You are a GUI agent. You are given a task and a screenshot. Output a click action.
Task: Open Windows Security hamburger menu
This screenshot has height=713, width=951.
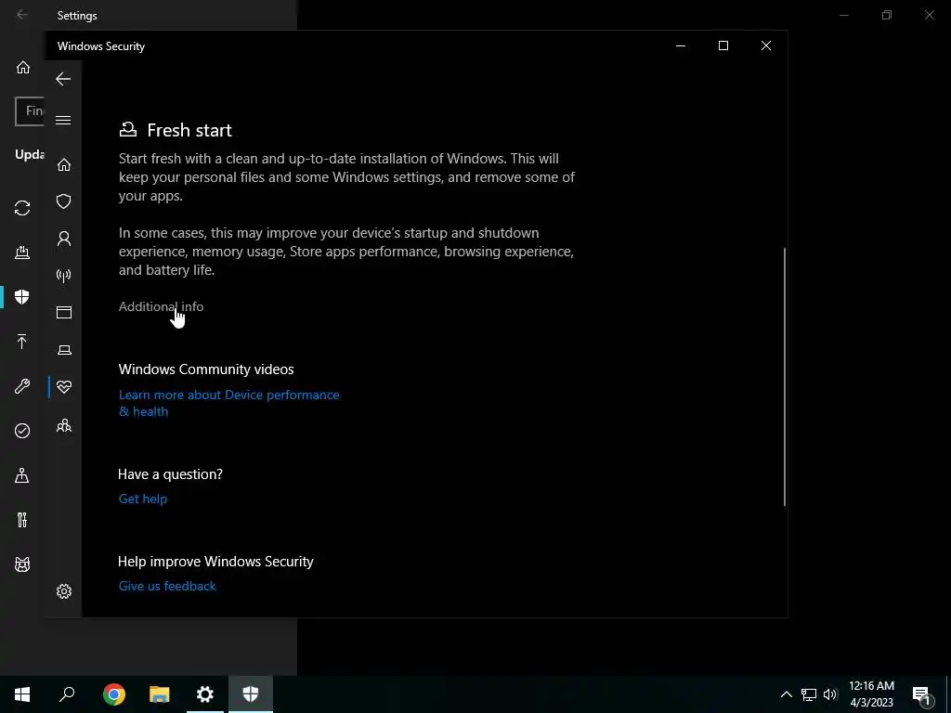(x=63, y=120)
